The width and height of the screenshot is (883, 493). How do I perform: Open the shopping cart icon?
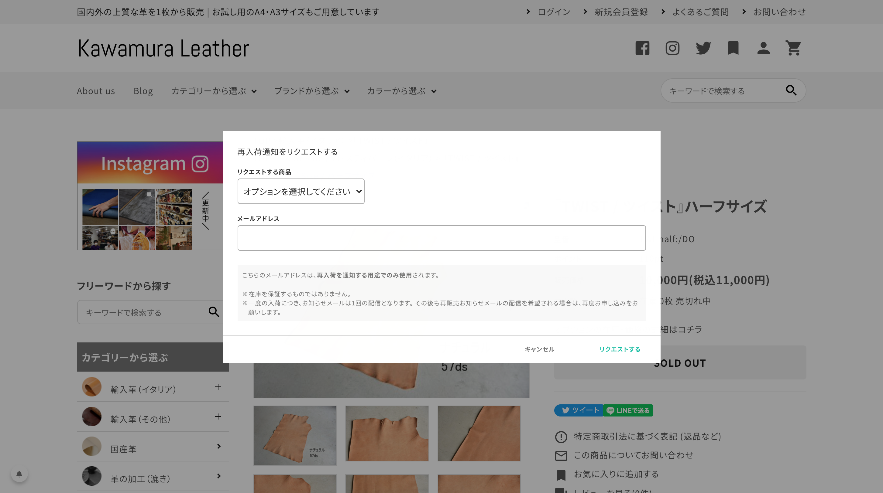(x=793, y=48)
